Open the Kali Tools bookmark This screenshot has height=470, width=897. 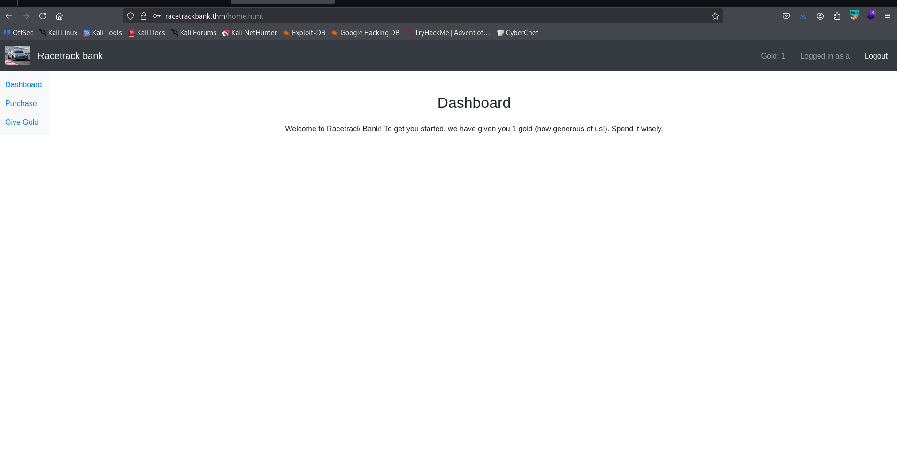[102, 33]
